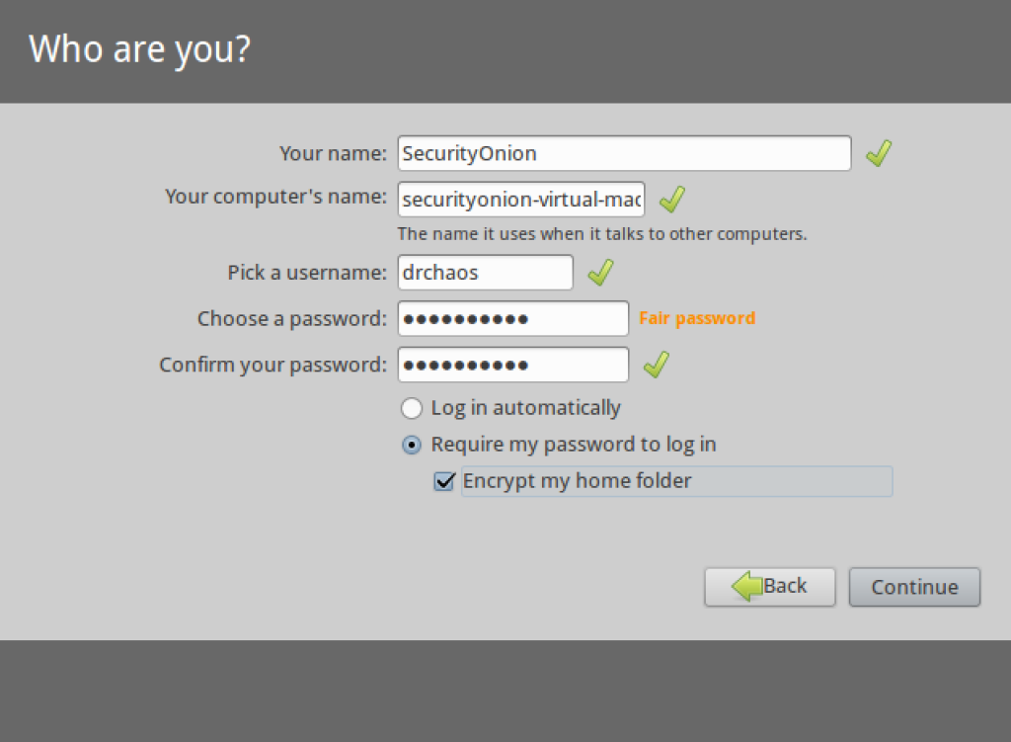This screenshot has height=742, width=1011.
Task: Focus the Confirm your password field
Action: pos(512,365)
